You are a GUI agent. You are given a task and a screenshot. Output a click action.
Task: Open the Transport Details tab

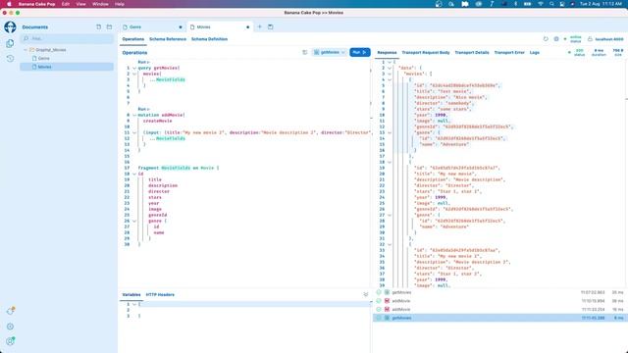(472, 52)
